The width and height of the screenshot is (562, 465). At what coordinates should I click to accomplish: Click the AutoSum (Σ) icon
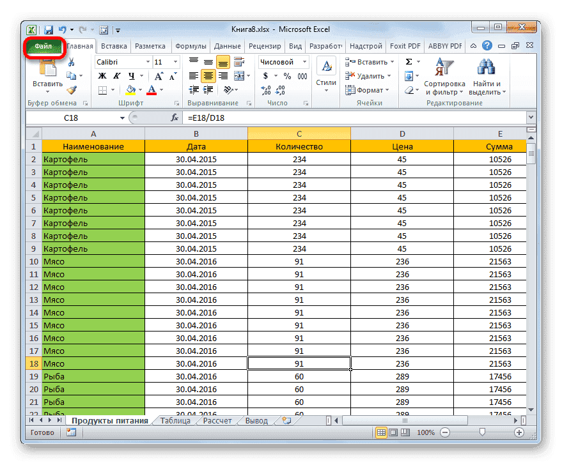(x=407, y=62)
